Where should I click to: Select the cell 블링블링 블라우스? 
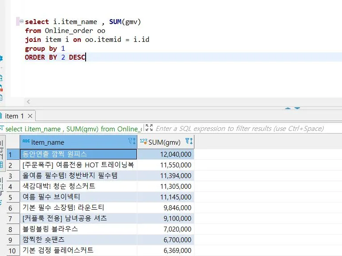click(x=78, y=229)
